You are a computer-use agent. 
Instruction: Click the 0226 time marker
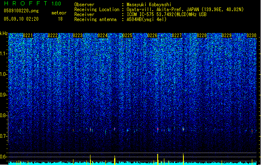[152, 35]
